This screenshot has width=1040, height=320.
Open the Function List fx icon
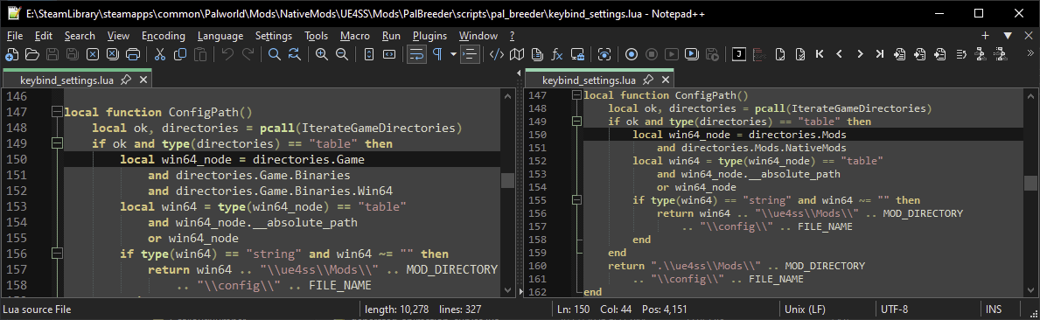[557, 54]
